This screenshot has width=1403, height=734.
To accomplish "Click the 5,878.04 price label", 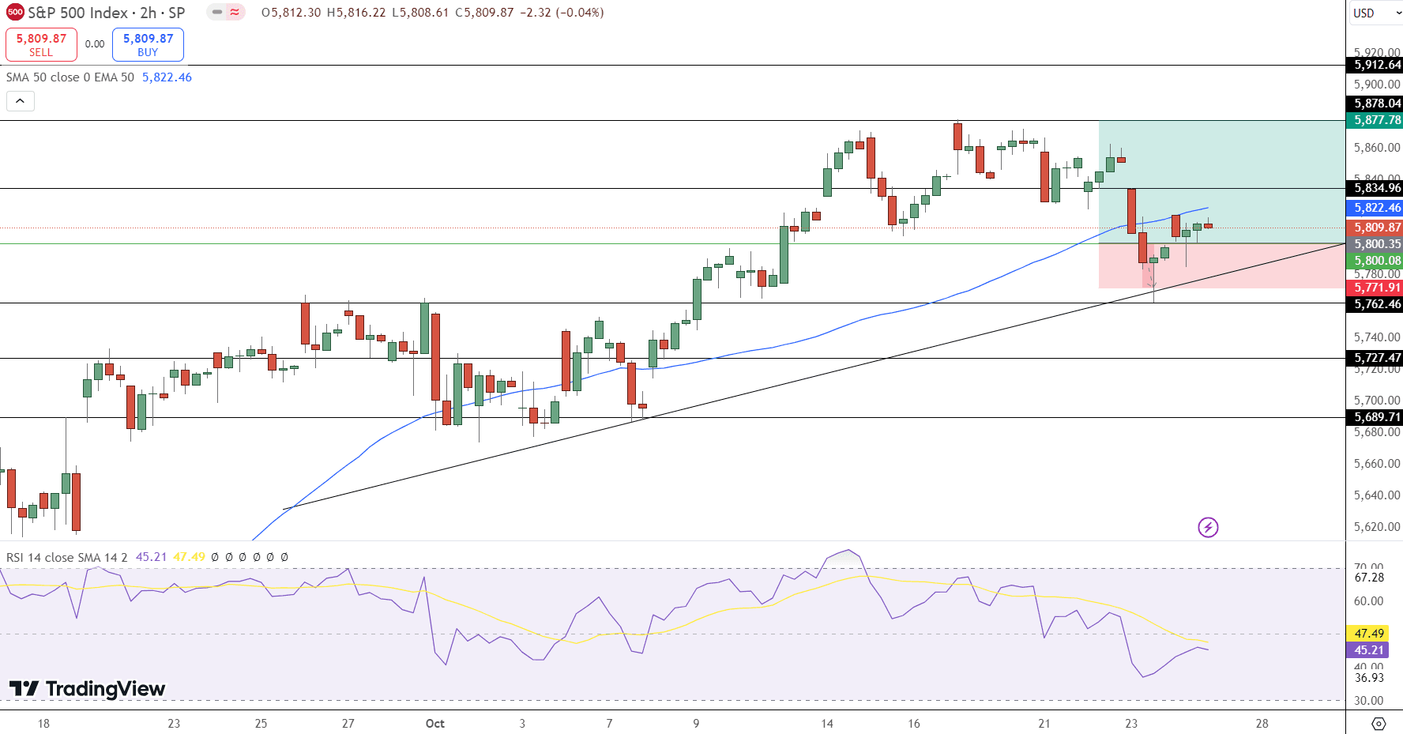I will (x=1375, y=104).
